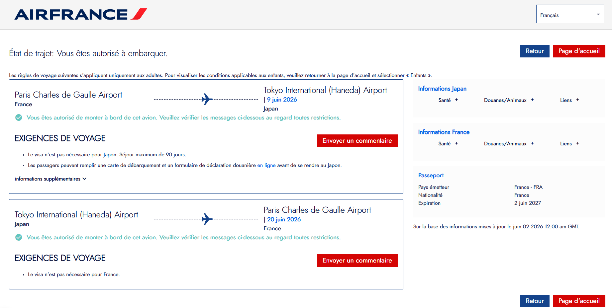Click the airplane icon on Tokyo–Paris route
The width and height of the screenshot is (612, 308).
[207, 219]
